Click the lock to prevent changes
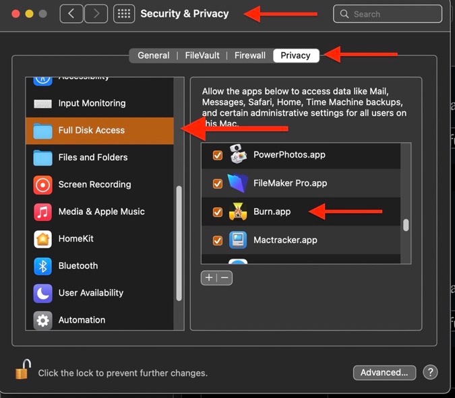 pos(23,369)
